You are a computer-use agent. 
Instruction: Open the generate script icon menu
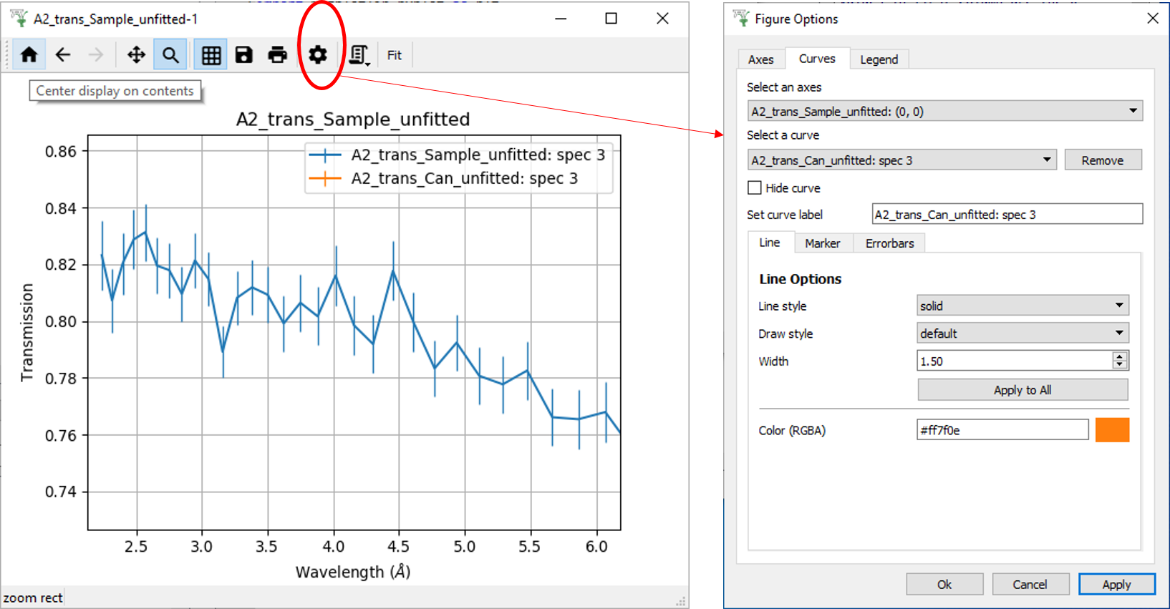(x=359, y=55)
